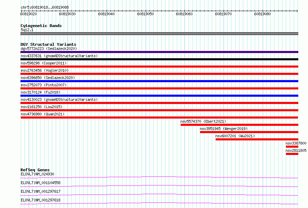Open the nsv3951945 (Wenger2019) label

[x=224, y=129]
